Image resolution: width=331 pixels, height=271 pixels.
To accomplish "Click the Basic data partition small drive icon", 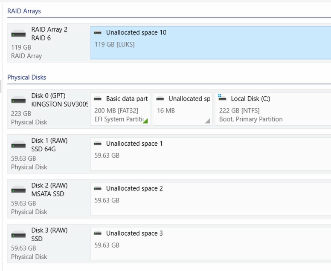I will 98,99.
